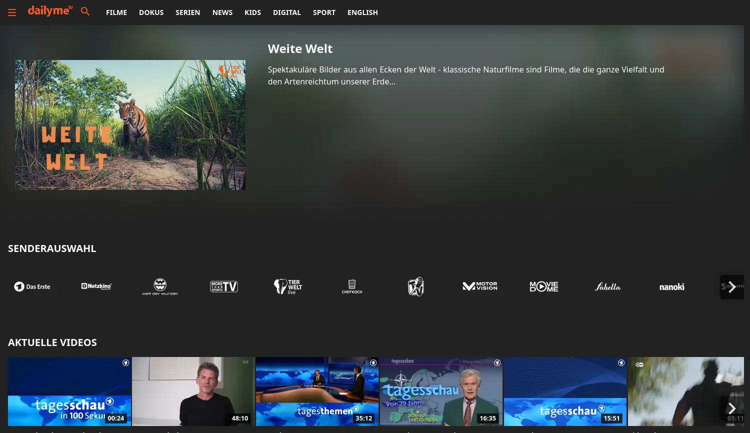This screenshot has width=750, height=433.
Task: Open the ENGLISH section
Action: coord(362,12)
